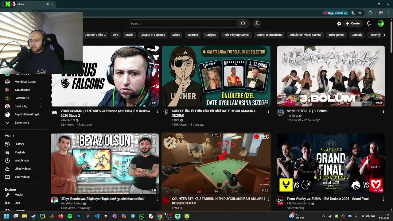This screenshot has height=221, width=393.
Task: Select the Indie games chip
Action: (336, 35)
